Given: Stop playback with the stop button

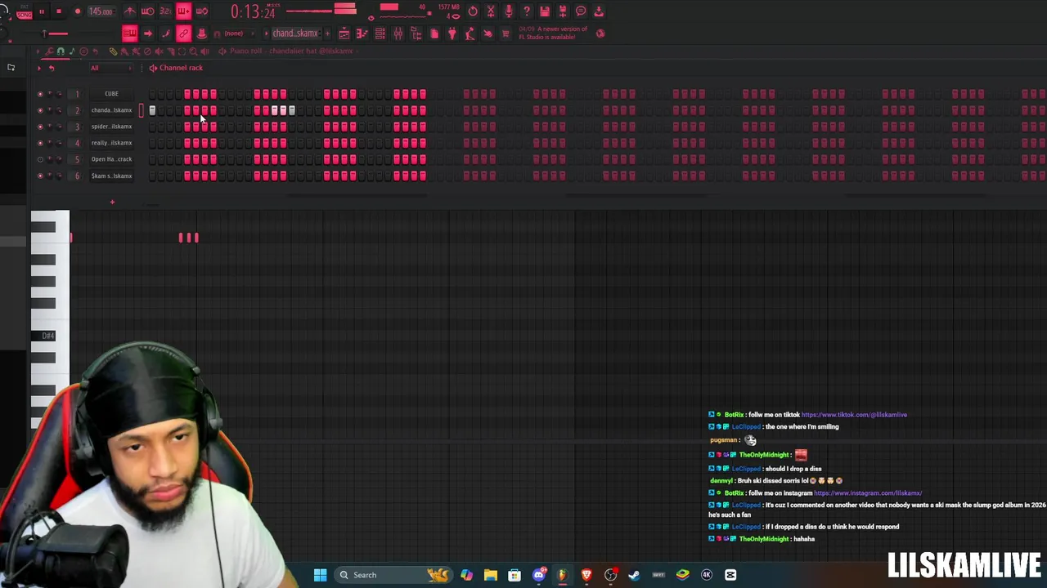Looking at the screenshot, I should (59, 11).
